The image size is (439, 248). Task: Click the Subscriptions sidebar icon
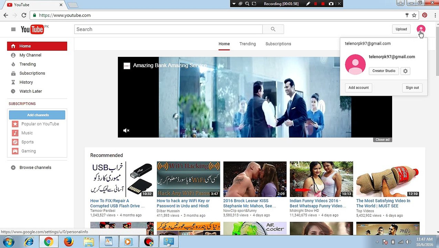13,73
